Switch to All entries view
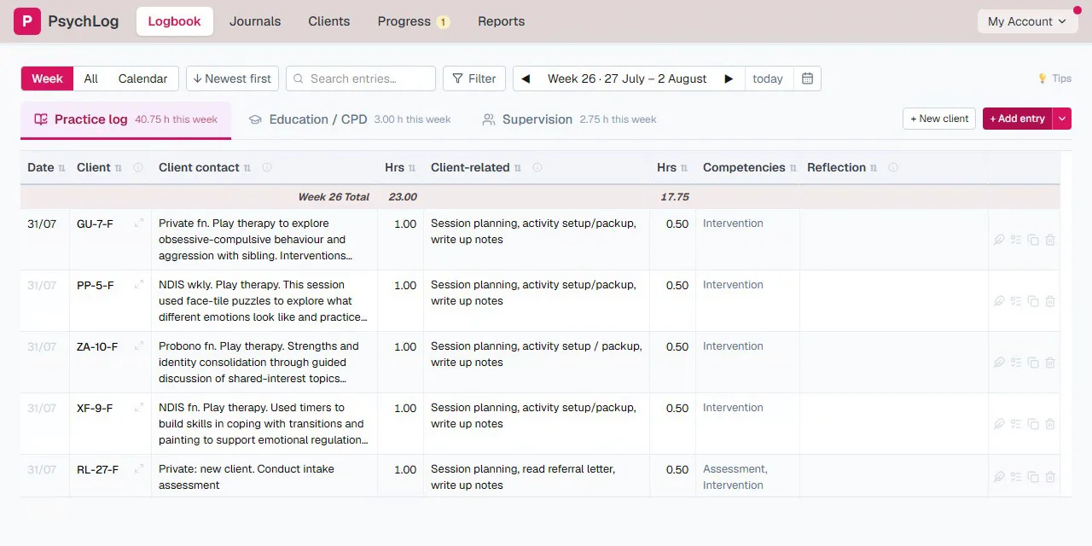Screen dimensions: 1092x546 [x=91, y=78]
